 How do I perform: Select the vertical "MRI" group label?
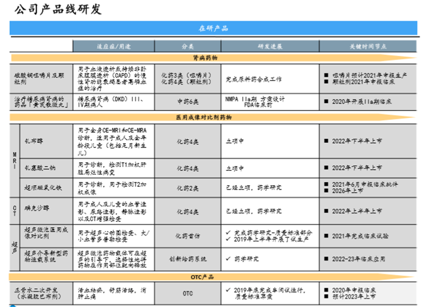(x=15, y=161)
